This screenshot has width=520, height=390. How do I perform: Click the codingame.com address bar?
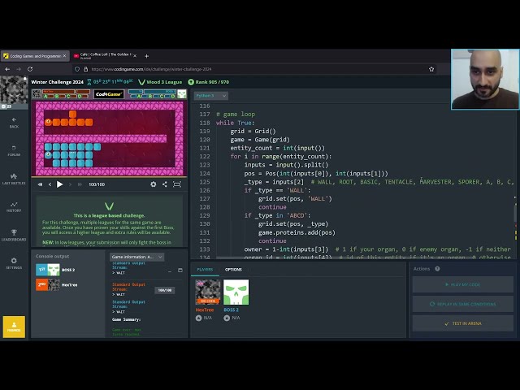click(255, 69)
